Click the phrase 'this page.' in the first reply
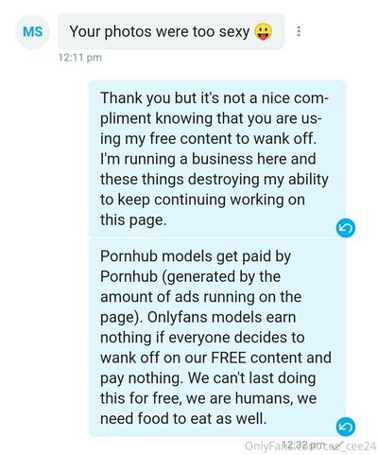The image size is (378, 455). click(133, 220)
